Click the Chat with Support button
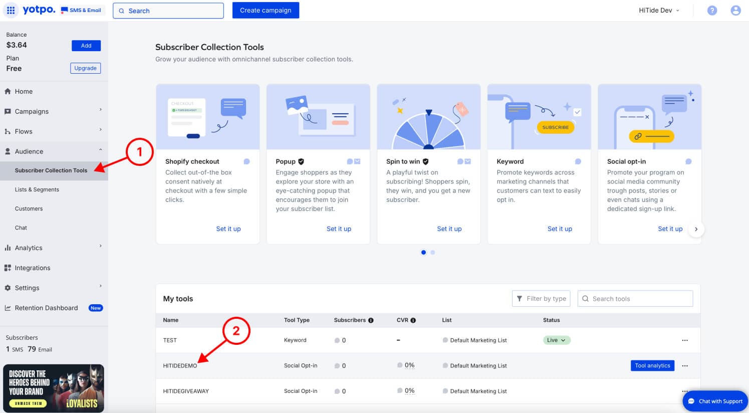This screenshot has height=413, width=749. [x=715, y=401]
